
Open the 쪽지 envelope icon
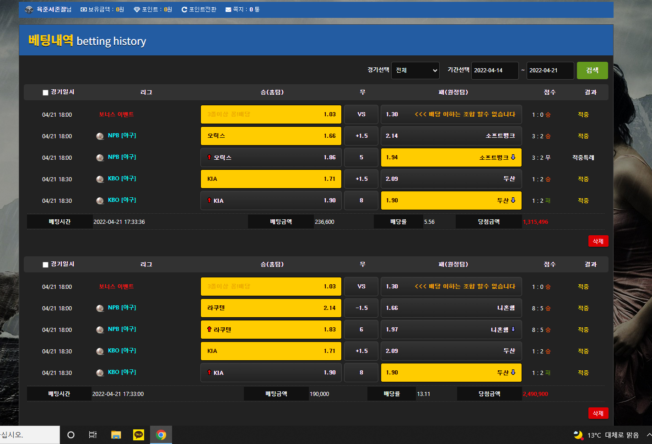point(228,10)
